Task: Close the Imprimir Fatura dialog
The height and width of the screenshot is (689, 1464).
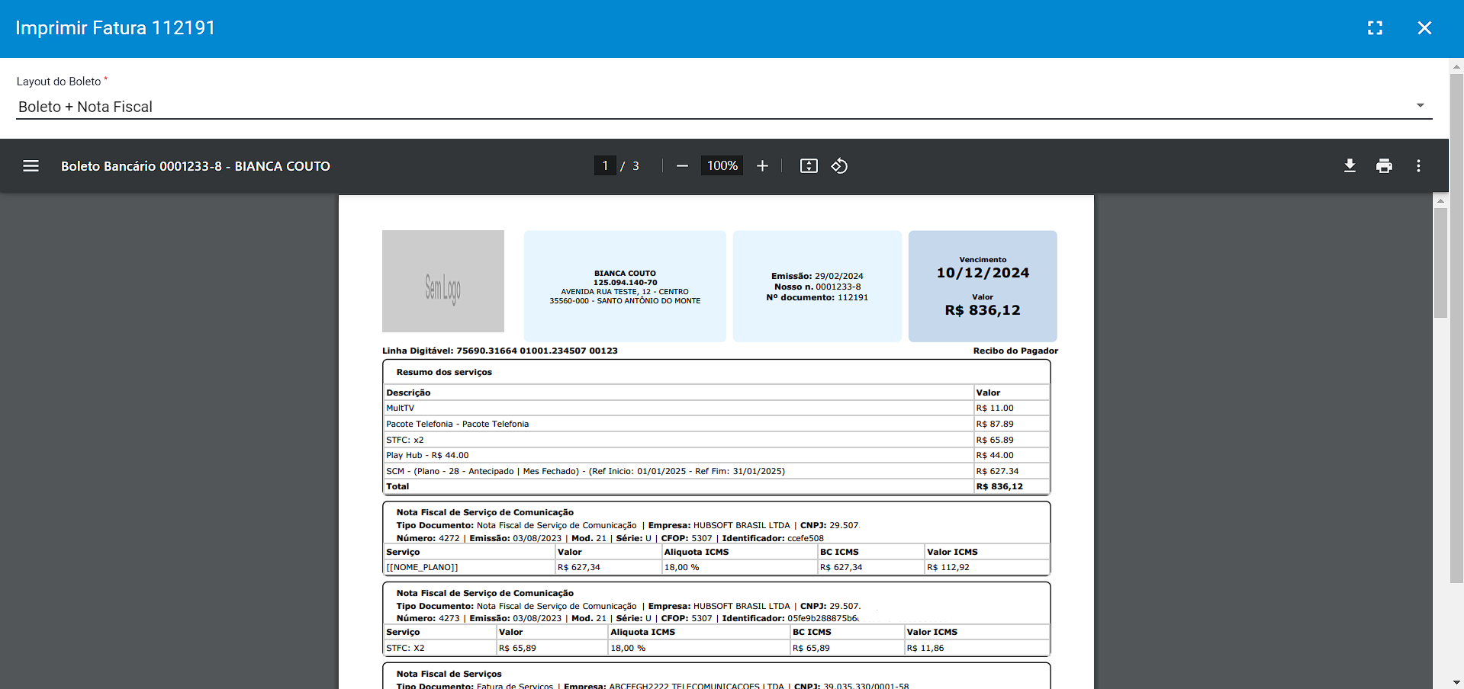Action: [x=1424, y=28]
